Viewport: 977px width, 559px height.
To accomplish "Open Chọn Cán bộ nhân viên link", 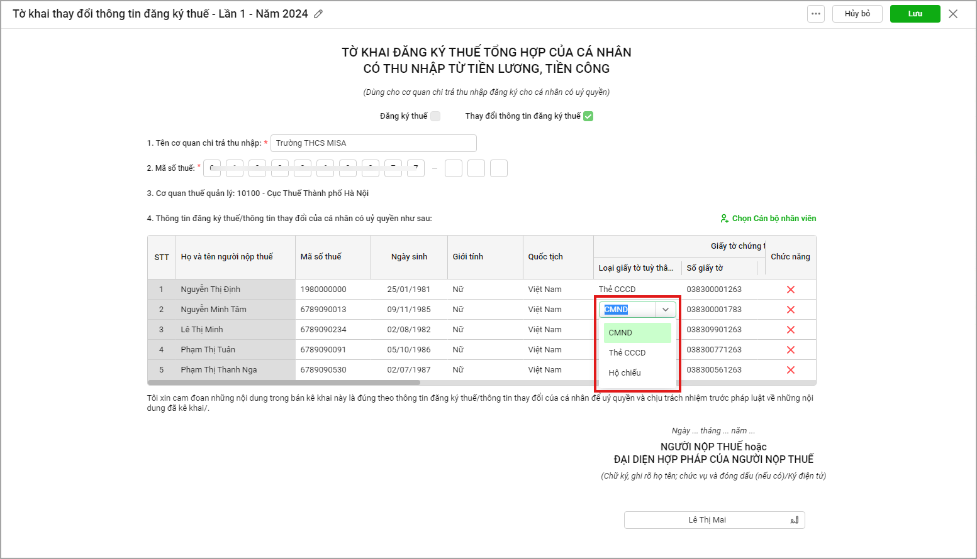I will pyautogui.click(x=768, y=219).
